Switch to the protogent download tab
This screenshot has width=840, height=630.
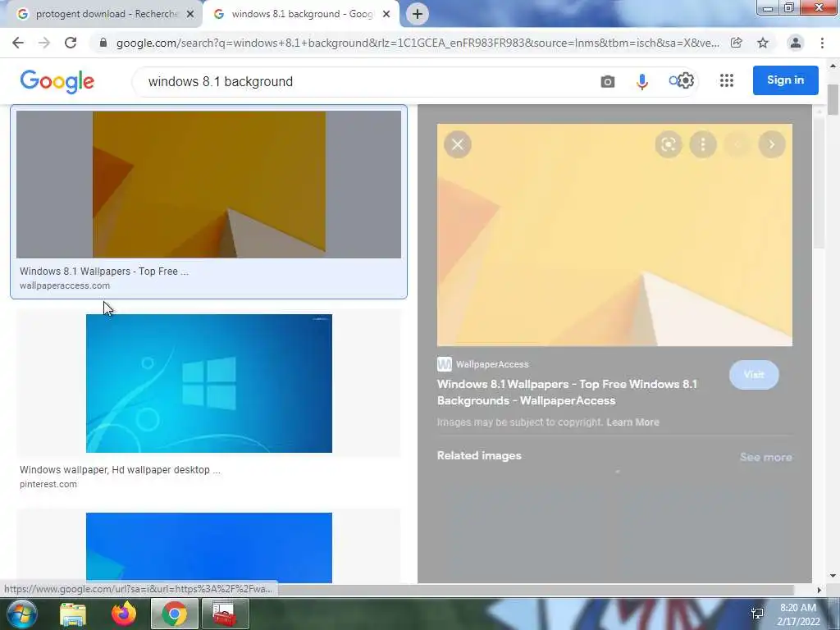tap(106, 14)
